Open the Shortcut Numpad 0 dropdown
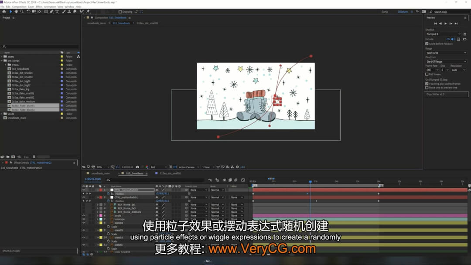Screen dimensions: 471x265 [443, 34]
